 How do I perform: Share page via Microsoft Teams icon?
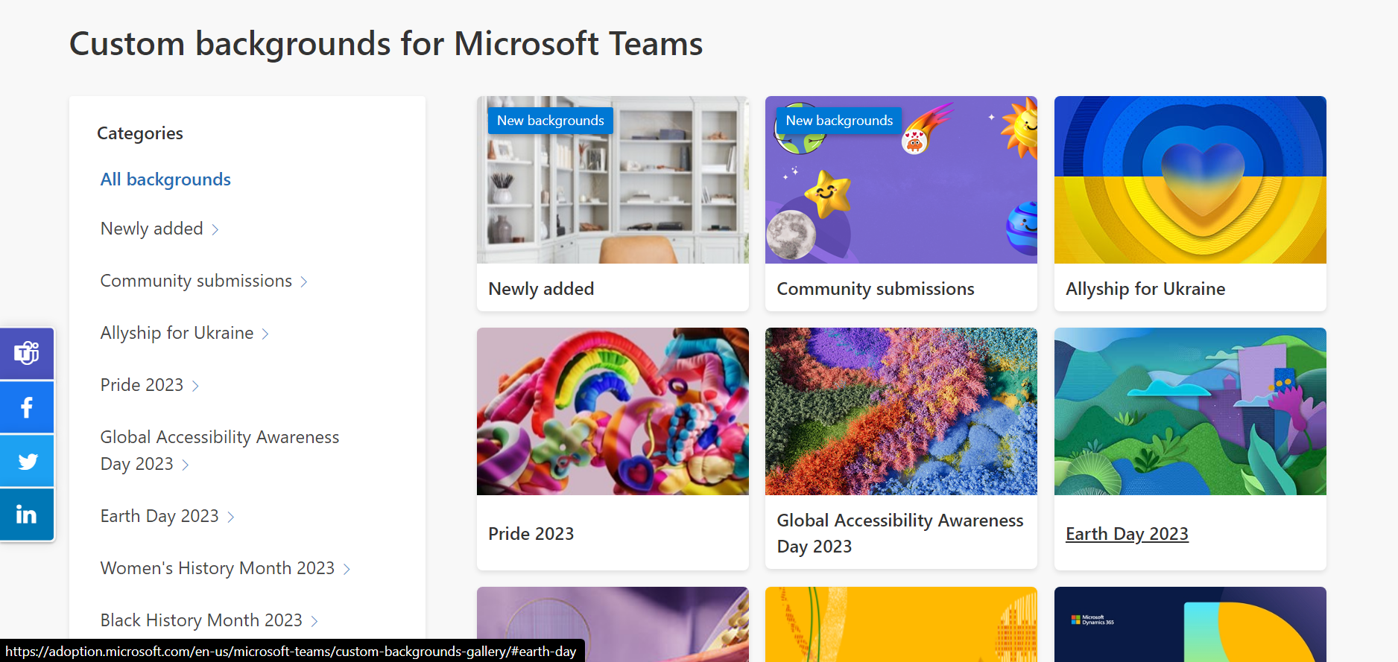click(27, 354)
